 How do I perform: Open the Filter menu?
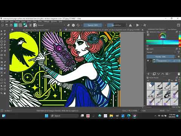point(35,22)
